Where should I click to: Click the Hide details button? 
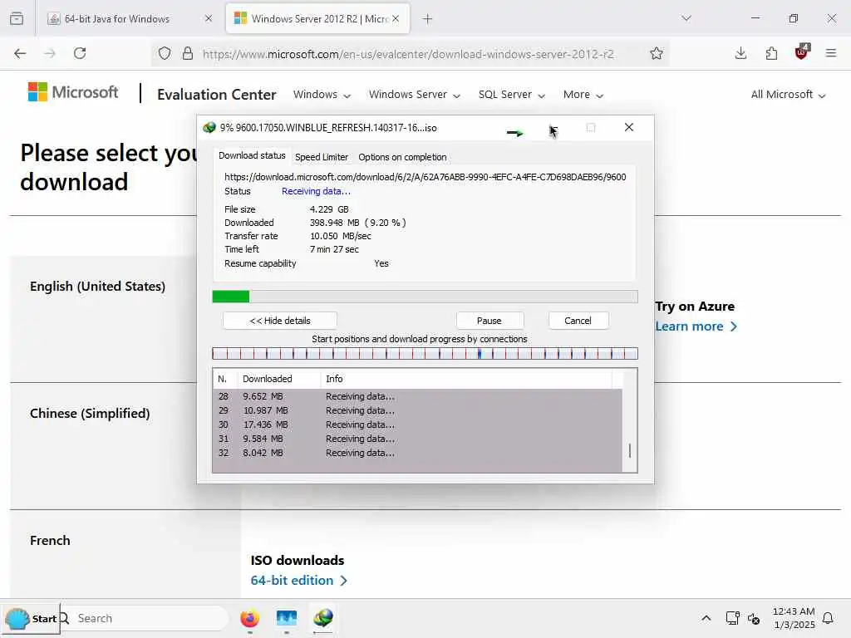(x=280, y=321)
